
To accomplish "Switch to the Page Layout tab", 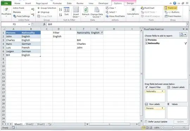I will 42,4.
